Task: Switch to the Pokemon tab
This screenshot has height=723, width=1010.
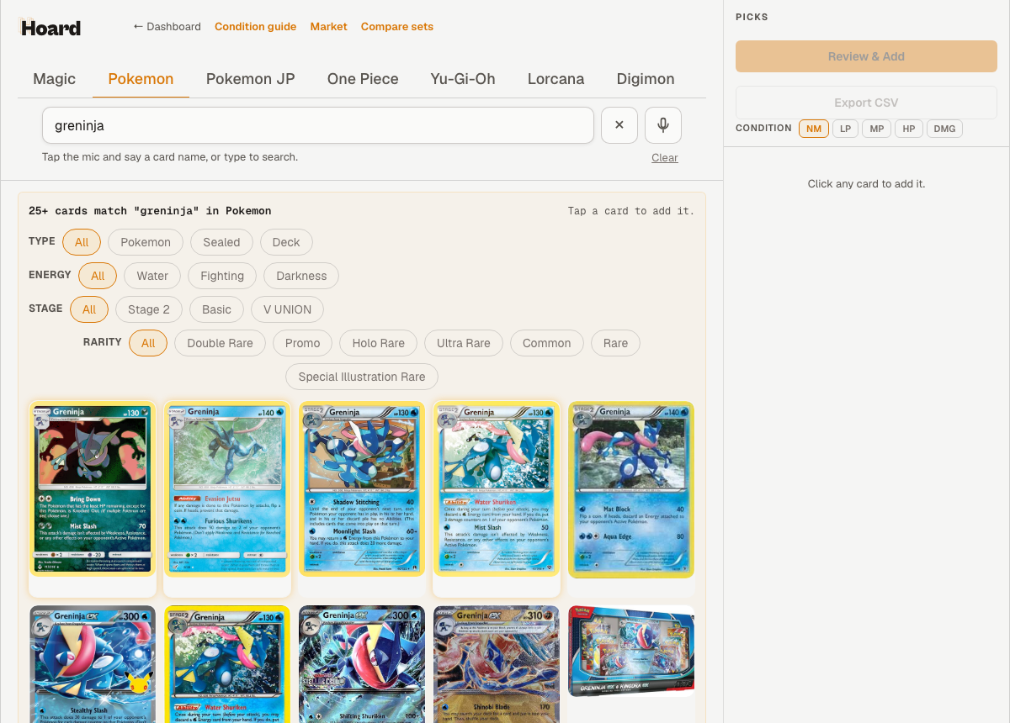Action: point(141,79)
